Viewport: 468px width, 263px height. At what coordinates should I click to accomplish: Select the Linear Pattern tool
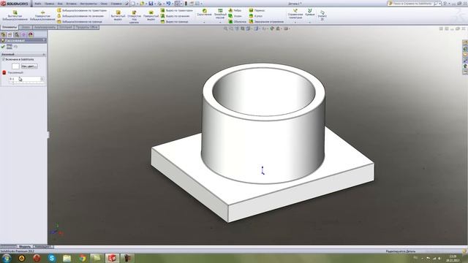pyautogui.click(x=220, y=14)
